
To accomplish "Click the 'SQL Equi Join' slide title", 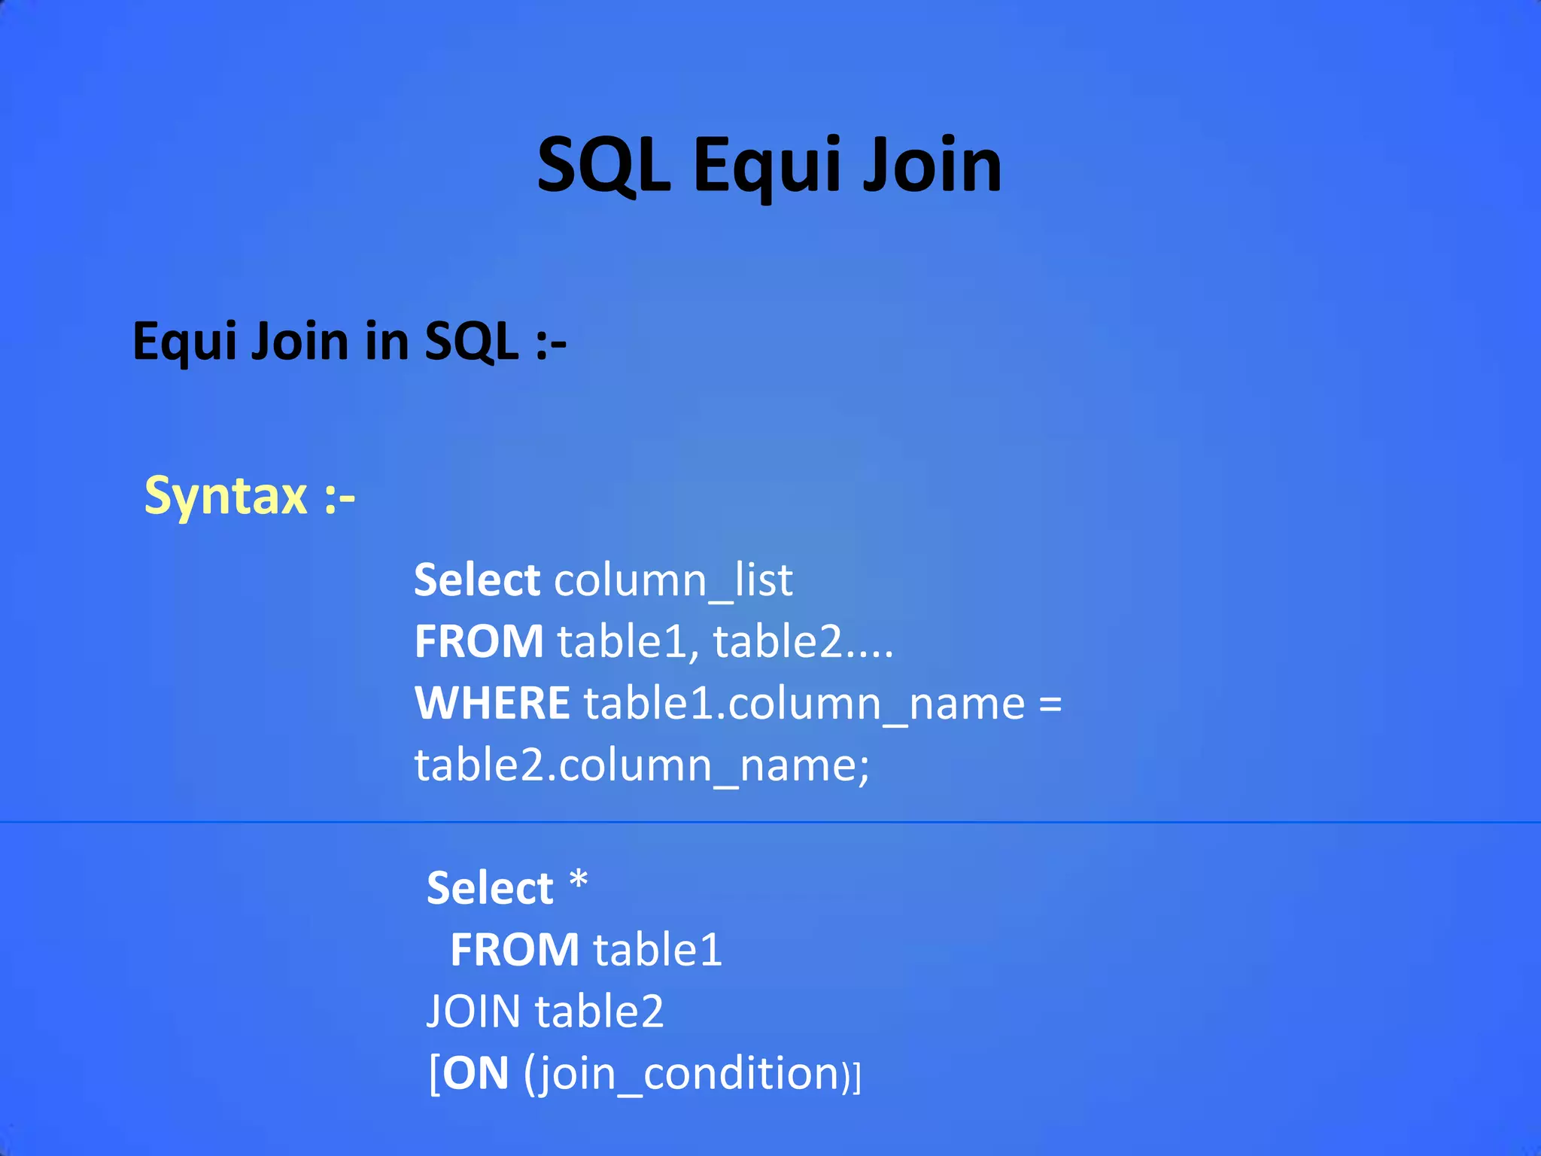I will coord(769,164).
